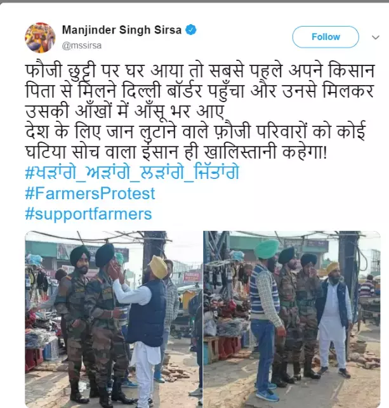The height and width of the screenshot is (408, 389).
Task: View the left photo of soldiers embracing
Action: point(113,319)
